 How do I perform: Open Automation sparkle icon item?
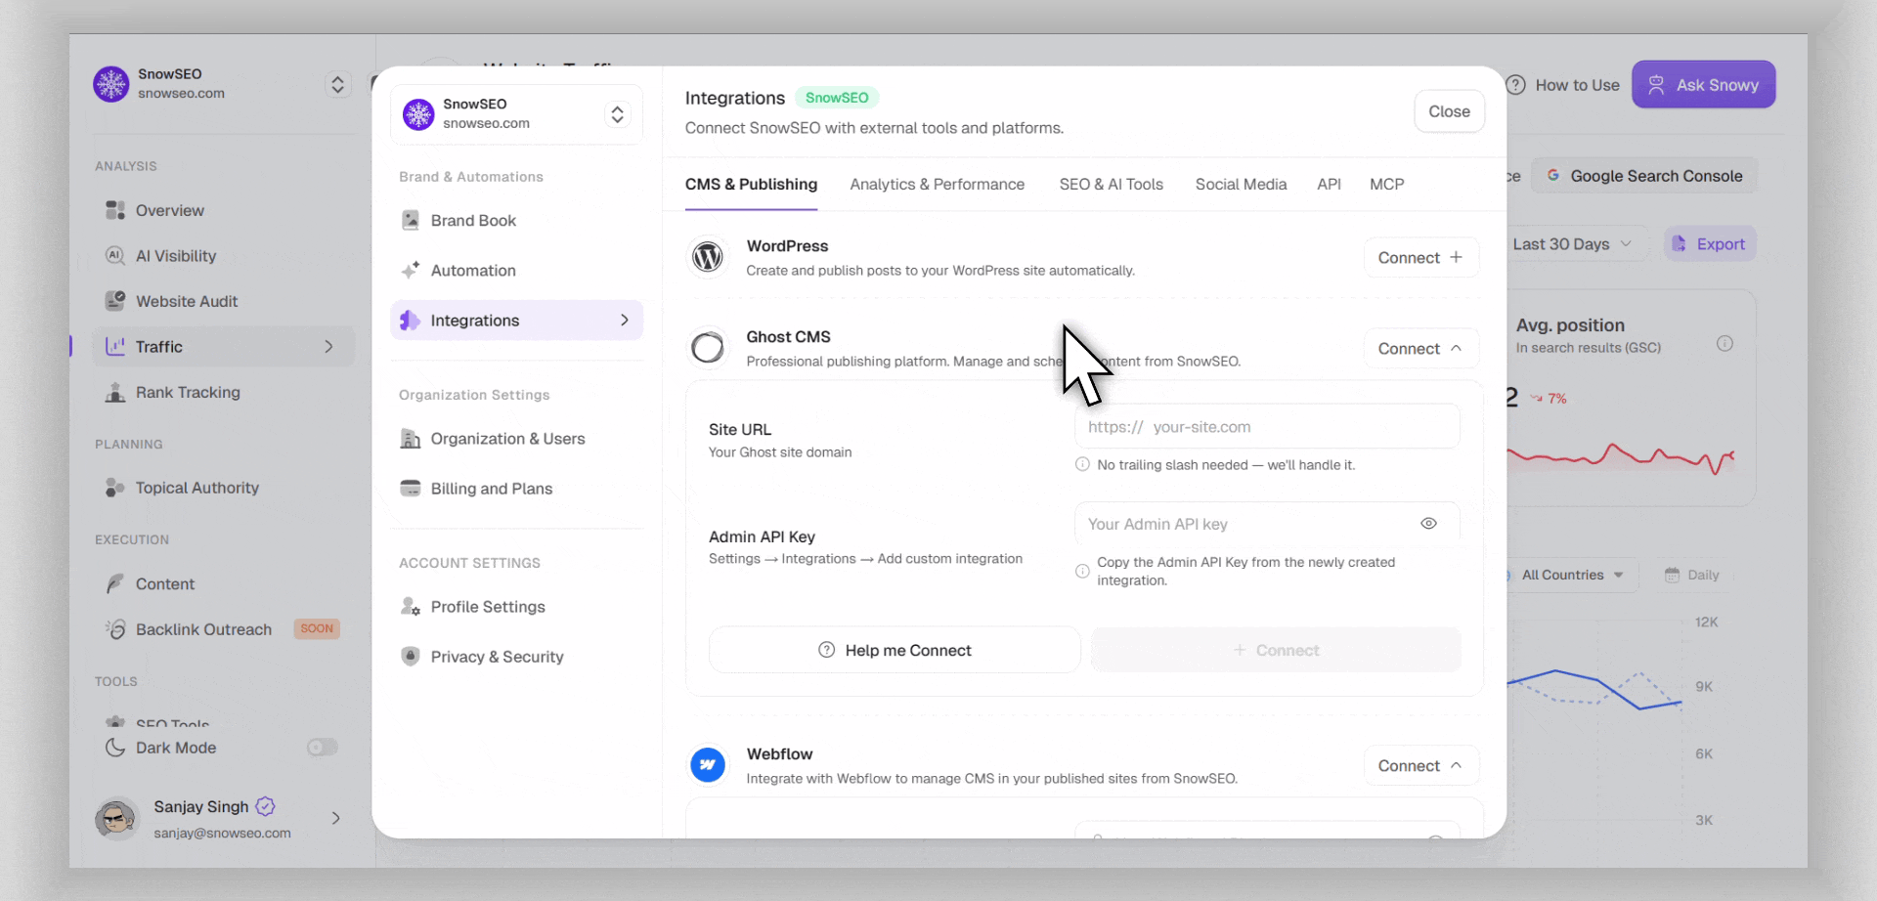411,270
